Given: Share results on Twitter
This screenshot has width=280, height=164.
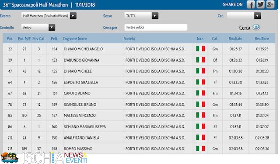Looking at the screenshot, I should (260, 4).
